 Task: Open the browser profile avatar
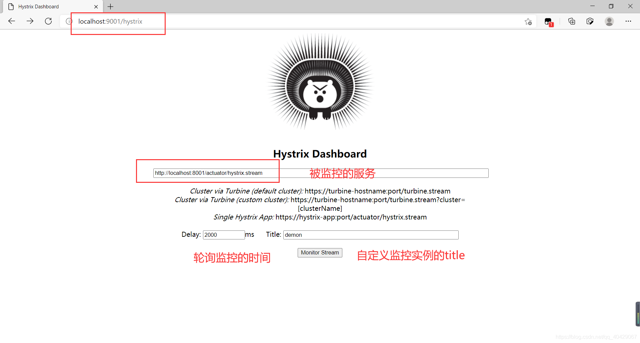609,21
